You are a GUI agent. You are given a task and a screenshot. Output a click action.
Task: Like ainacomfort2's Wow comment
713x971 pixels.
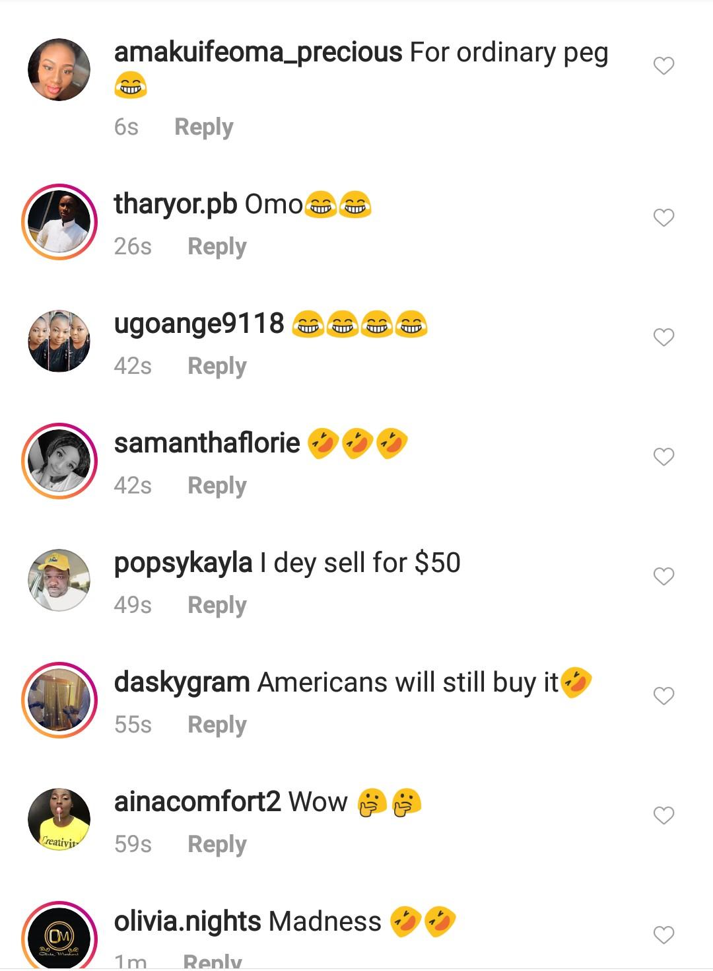663,816
